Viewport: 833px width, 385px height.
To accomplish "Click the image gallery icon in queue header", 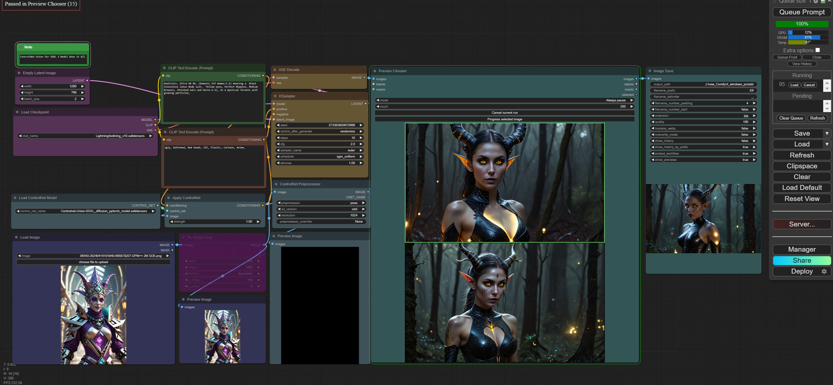I will click(x=823, y=2).
